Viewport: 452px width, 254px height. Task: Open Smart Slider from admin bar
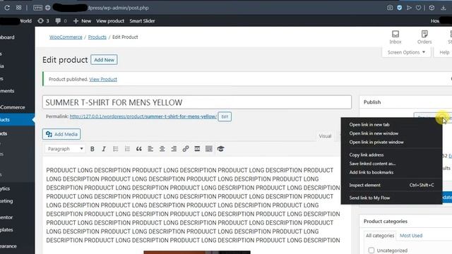pos(142,20)
